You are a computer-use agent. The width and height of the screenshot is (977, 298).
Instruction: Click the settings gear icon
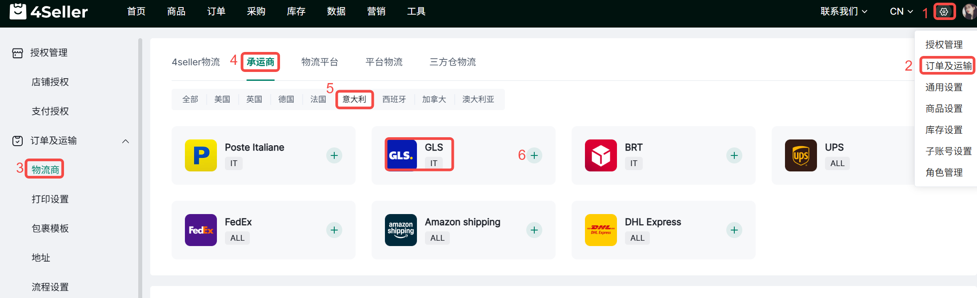pos(944,12)
